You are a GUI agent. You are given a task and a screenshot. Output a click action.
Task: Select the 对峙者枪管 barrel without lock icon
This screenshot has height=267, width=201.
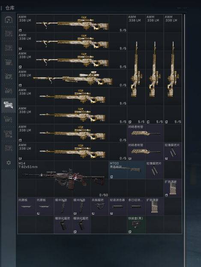145,133
